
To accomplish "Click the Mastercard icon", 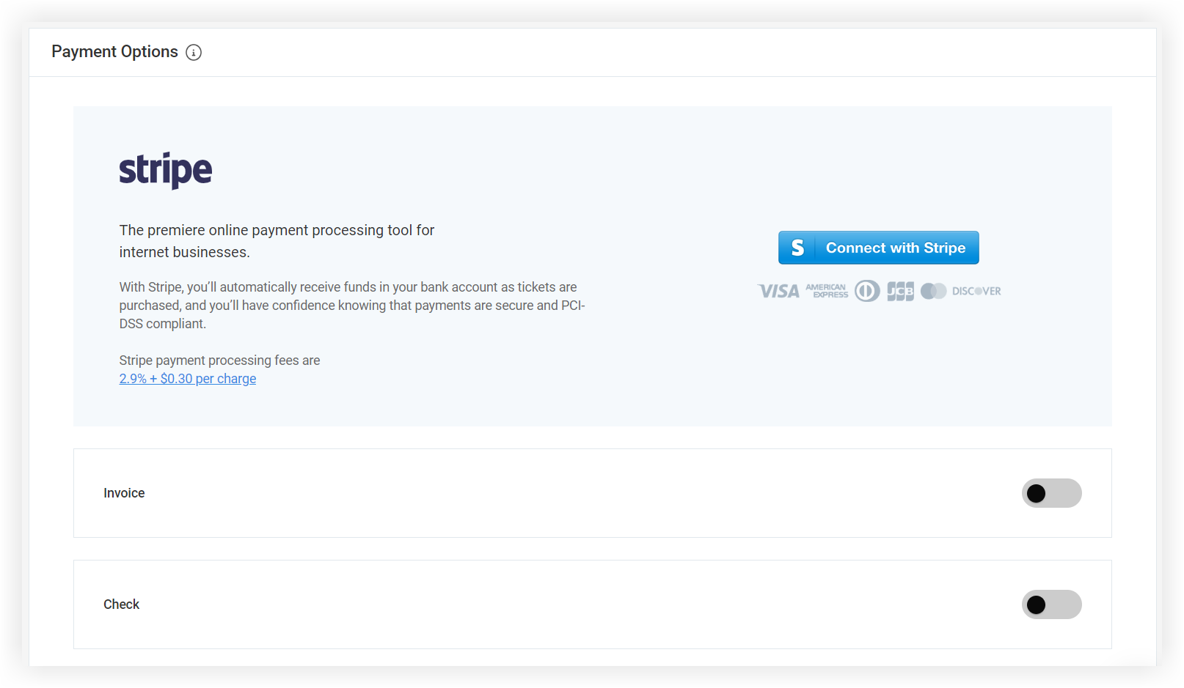I will [934, 291].
